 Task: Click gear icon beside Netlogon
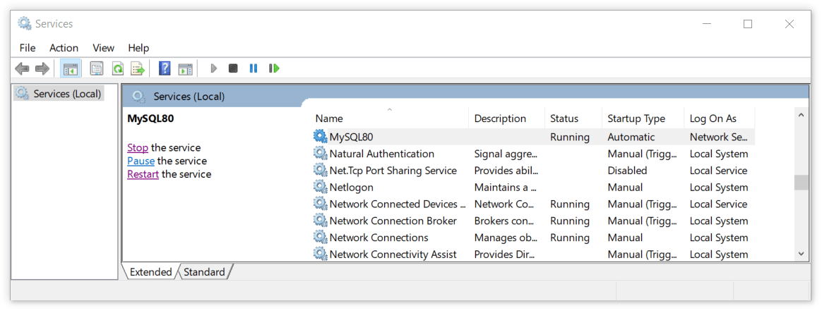point(321,188)
